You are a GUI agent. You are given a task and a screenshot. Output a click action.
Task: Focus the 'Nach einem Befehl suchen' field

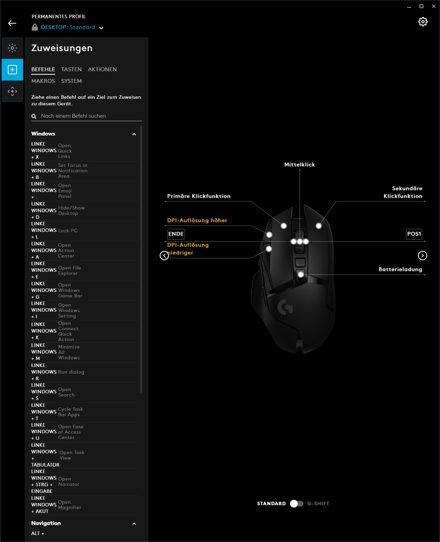click(87, 116)
